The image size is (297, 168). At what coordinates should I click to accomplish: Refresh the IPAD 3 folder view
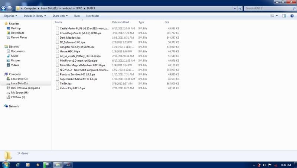pos(240,8)
